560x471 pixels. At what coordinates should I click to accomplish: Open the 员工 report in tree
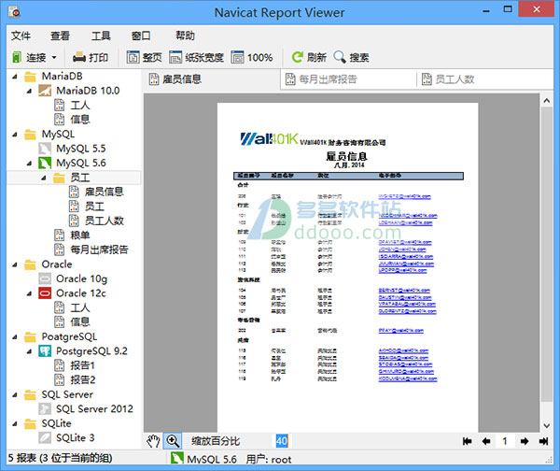tap(87, 207)
